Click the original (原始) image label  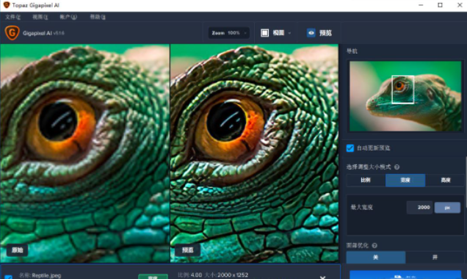click(x=18, y=250)
